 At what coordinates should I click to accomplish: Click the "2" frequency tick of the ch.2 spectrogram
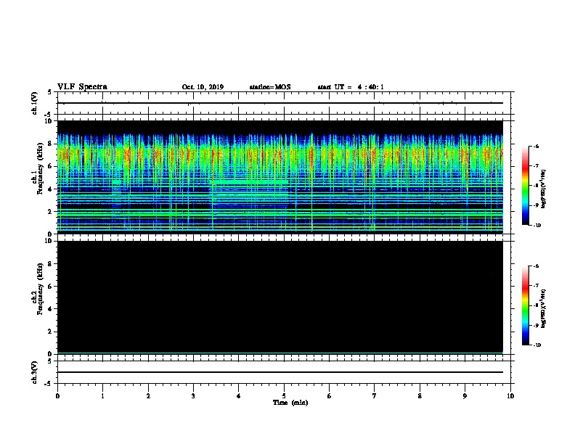click(51, 332)
